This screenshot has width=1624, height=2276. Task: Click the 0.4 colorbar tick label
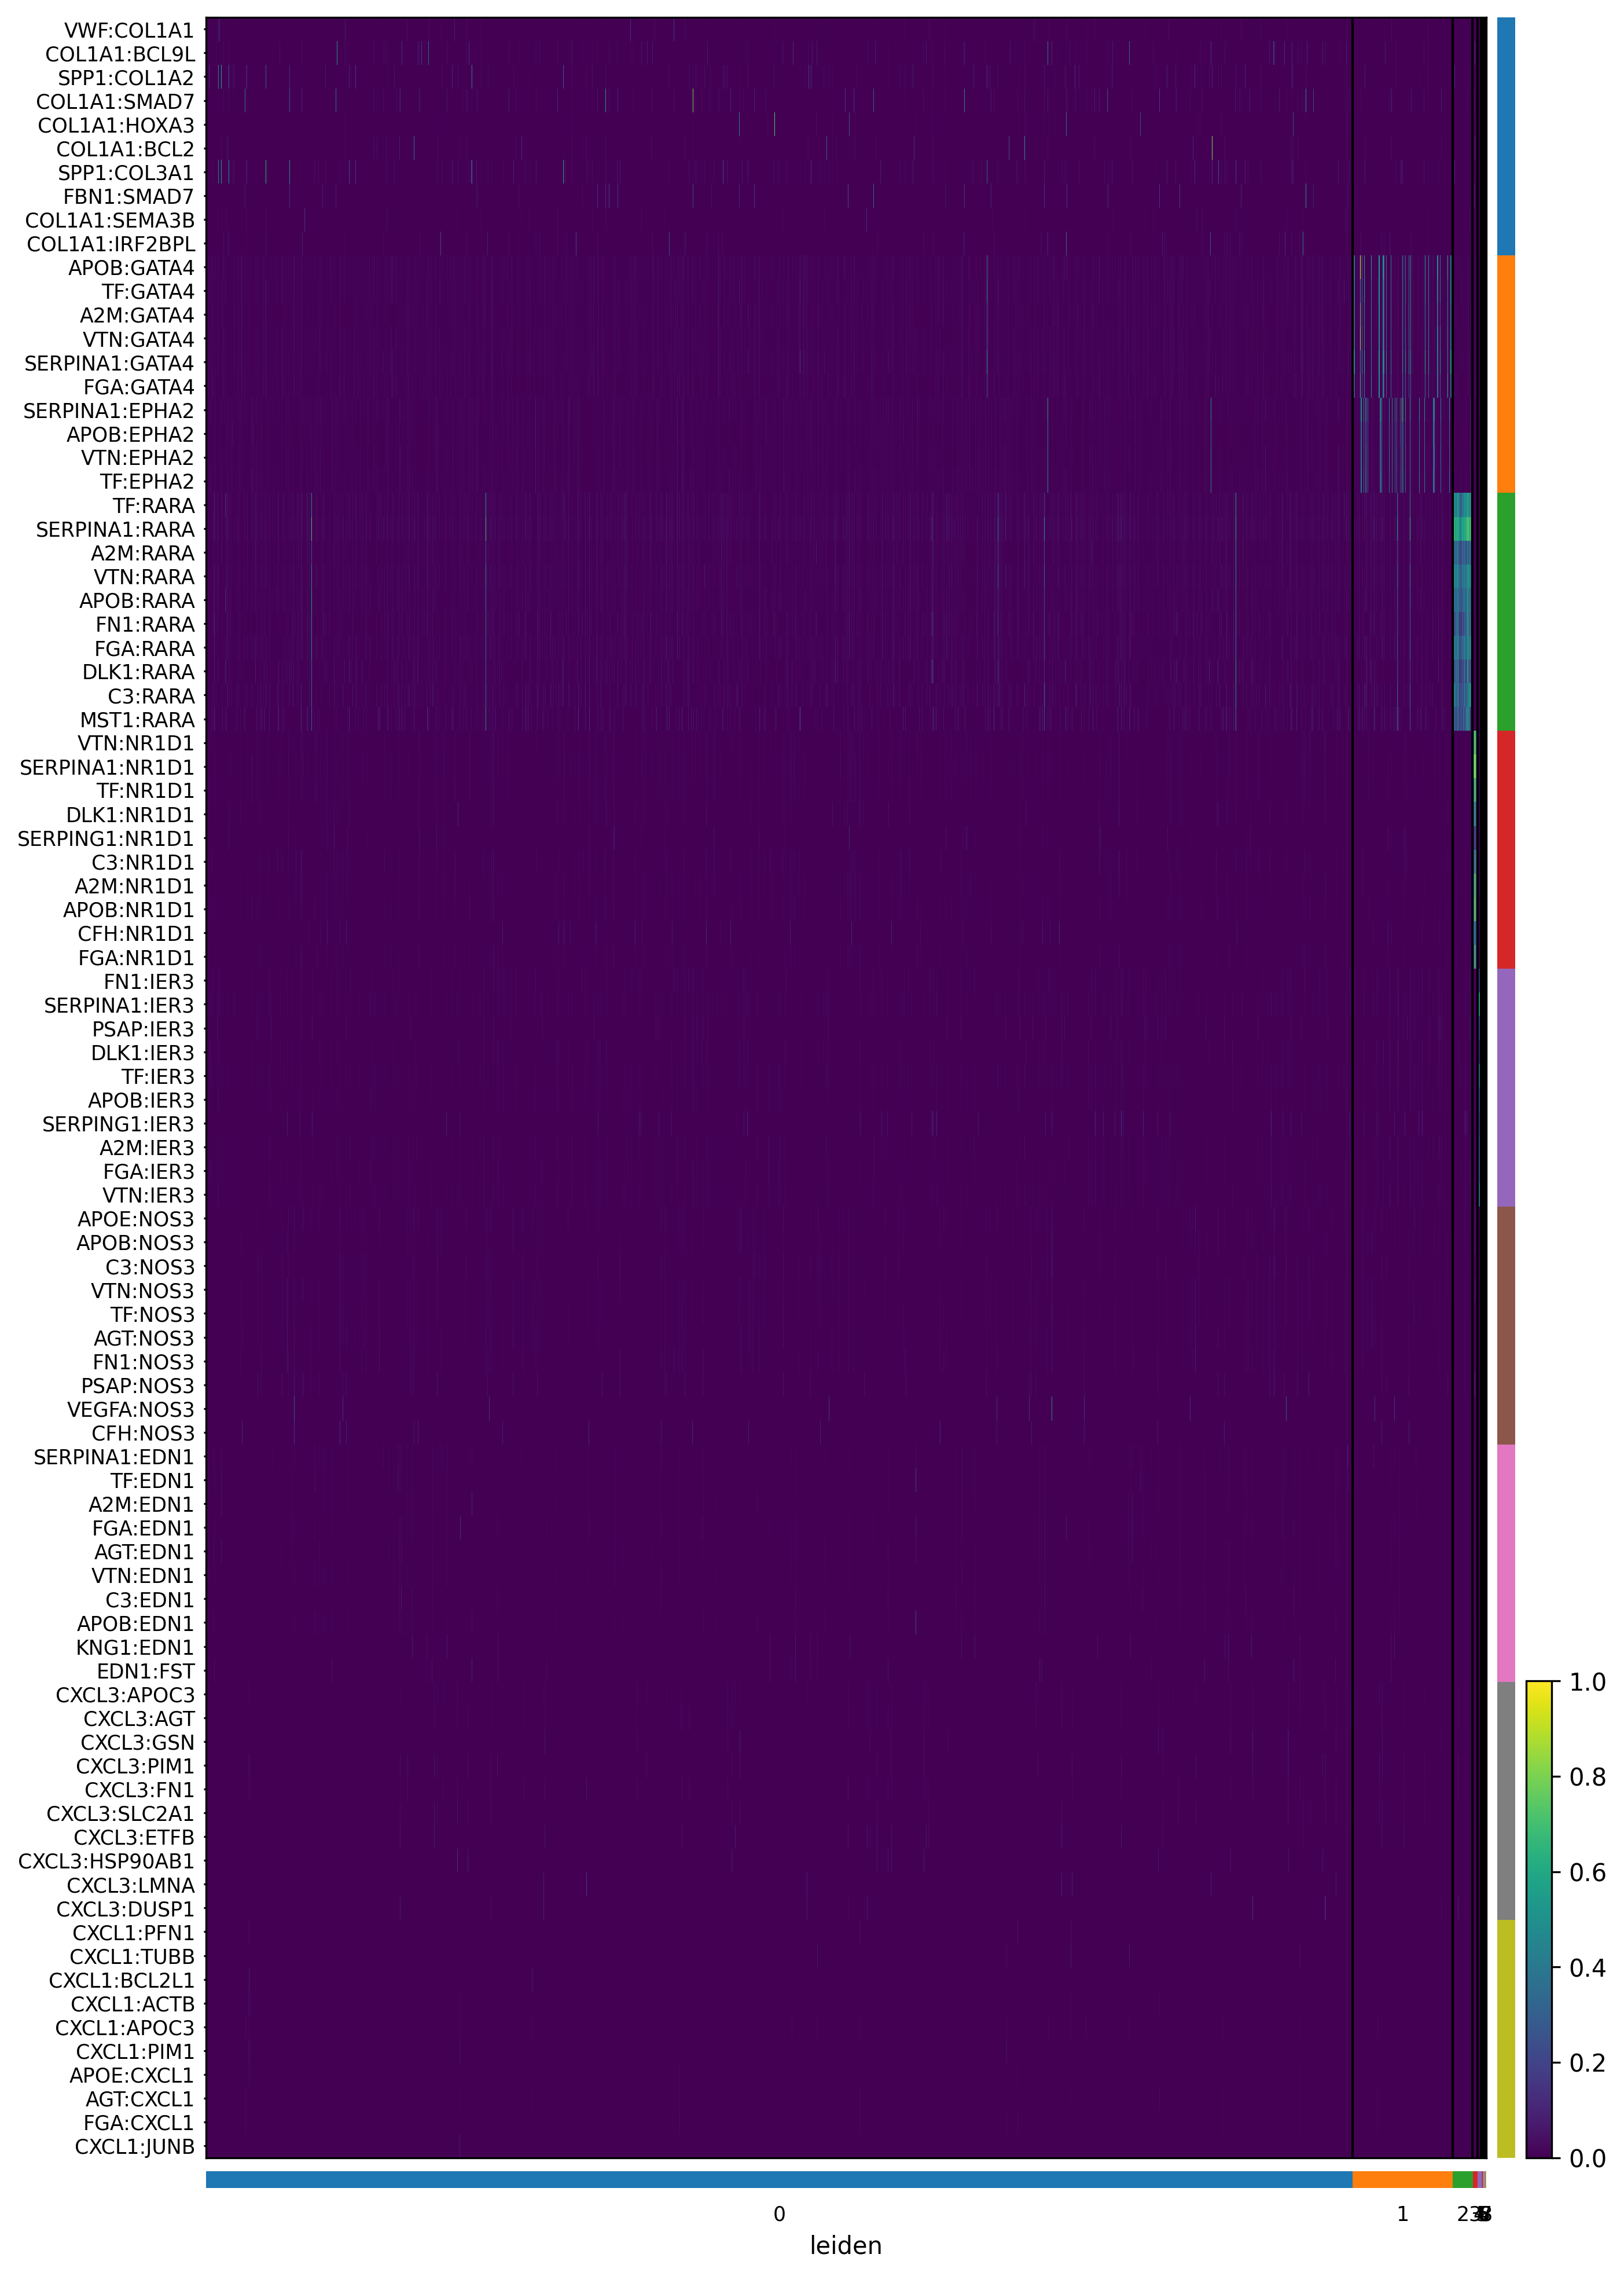(1587, 1968)
